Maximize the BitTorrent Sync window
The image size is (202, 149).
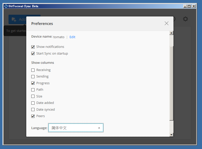click(x=189, y=6)
